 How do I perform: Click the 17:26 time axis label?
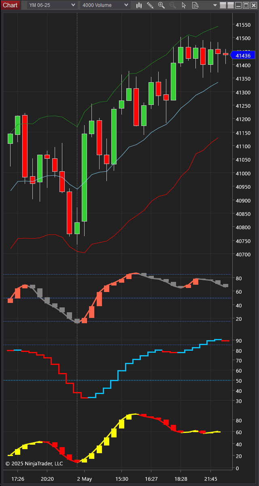[18, 479]
